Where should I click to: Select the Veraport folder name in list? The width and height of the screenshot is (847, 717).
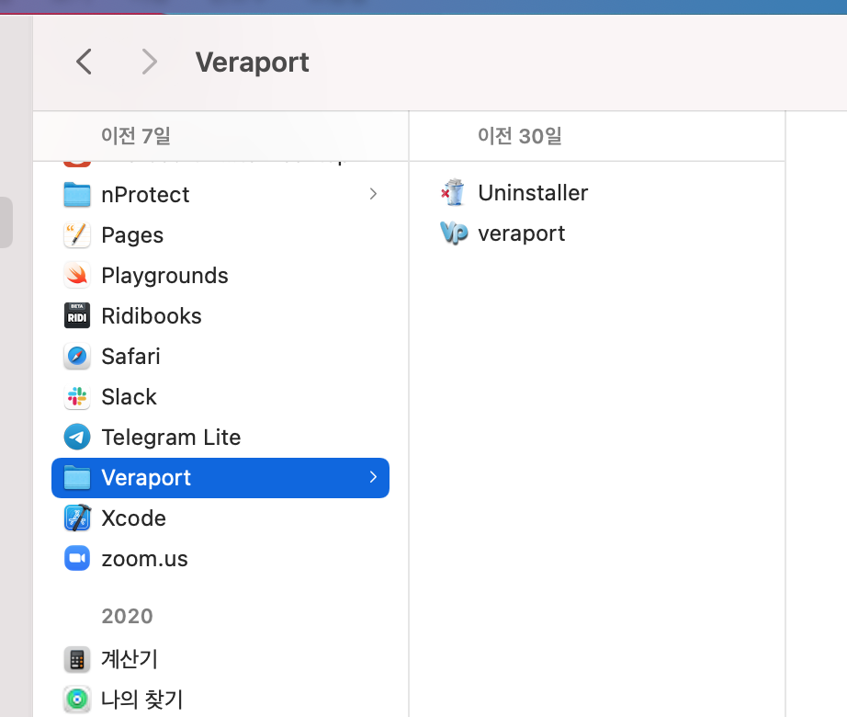(x=146, y=478)
